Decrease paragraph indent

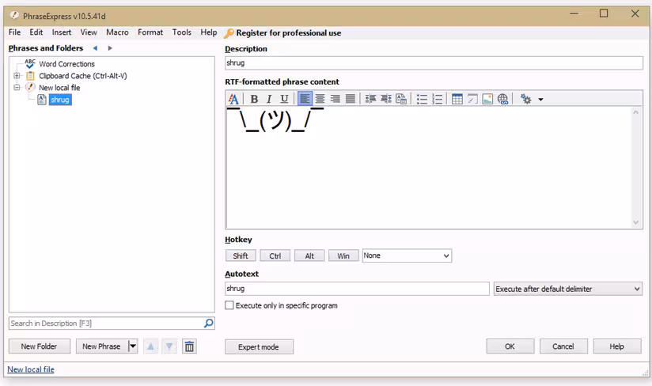coord(370,99)
